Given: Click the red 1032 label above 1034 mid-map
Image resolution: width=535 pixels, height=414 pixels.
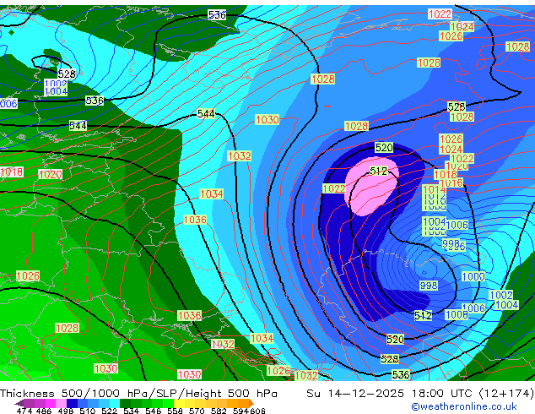Looking at the screenshot, I should click(x=240, y=156).
